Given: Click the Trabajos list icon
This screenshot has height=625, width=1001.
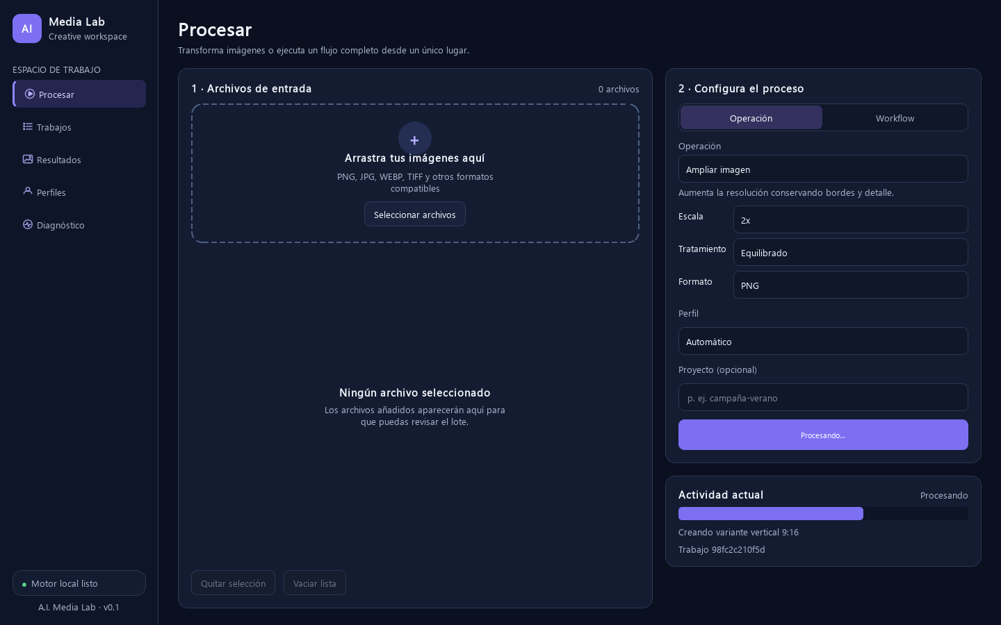Looking at the screenshot, I should pos(28,126).
